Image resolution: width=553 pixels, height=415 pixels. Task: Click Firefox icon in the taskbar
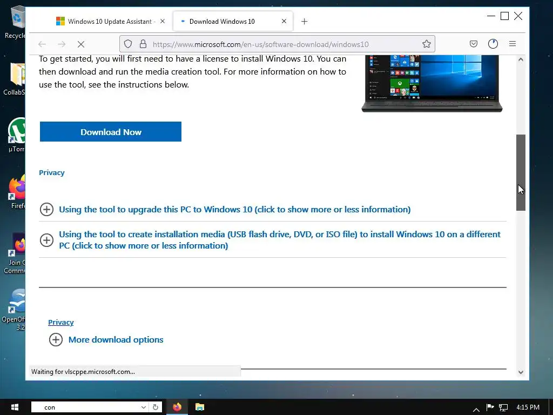tap(177, 407)
